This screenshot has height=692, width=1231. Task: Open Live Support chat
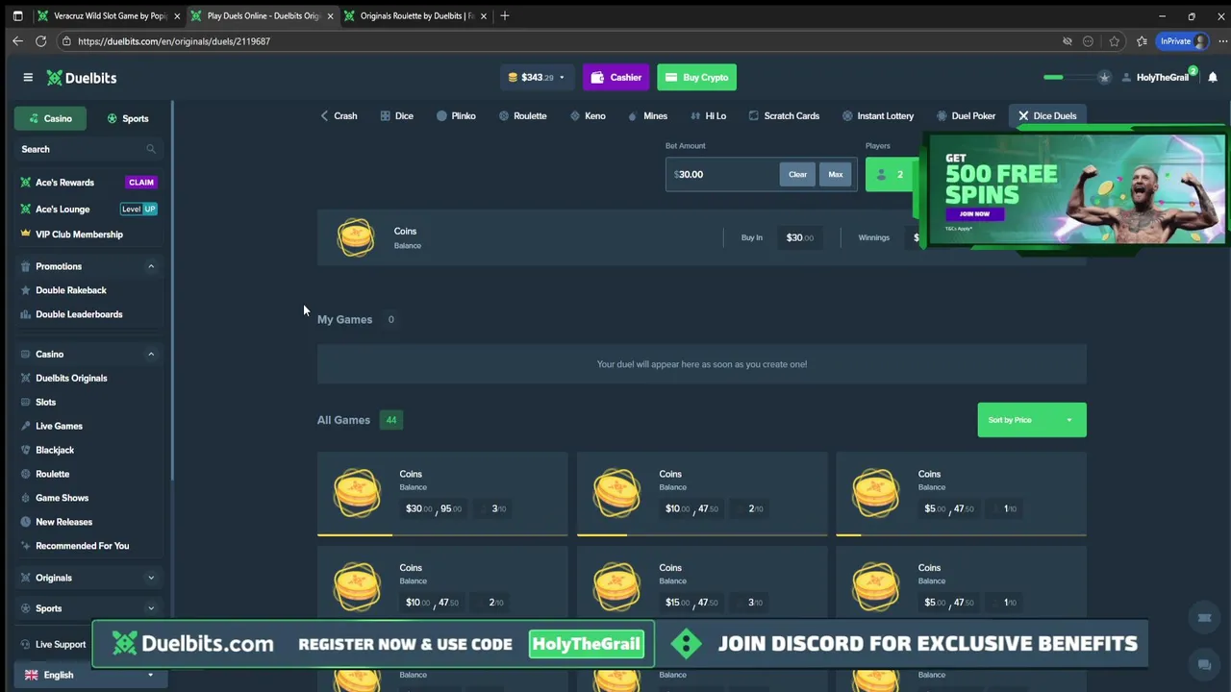click(x=54, y=644)
